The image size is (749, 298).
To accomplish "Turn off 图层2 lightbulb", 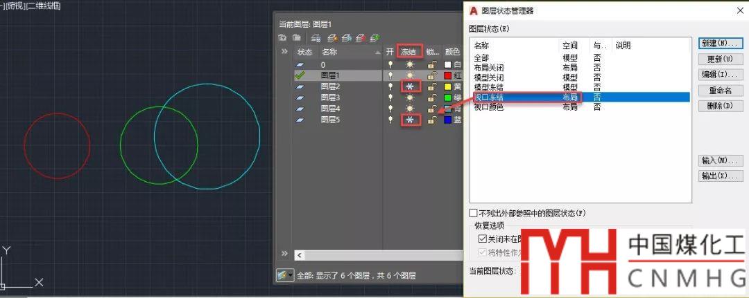I will [x=390, y=86].
